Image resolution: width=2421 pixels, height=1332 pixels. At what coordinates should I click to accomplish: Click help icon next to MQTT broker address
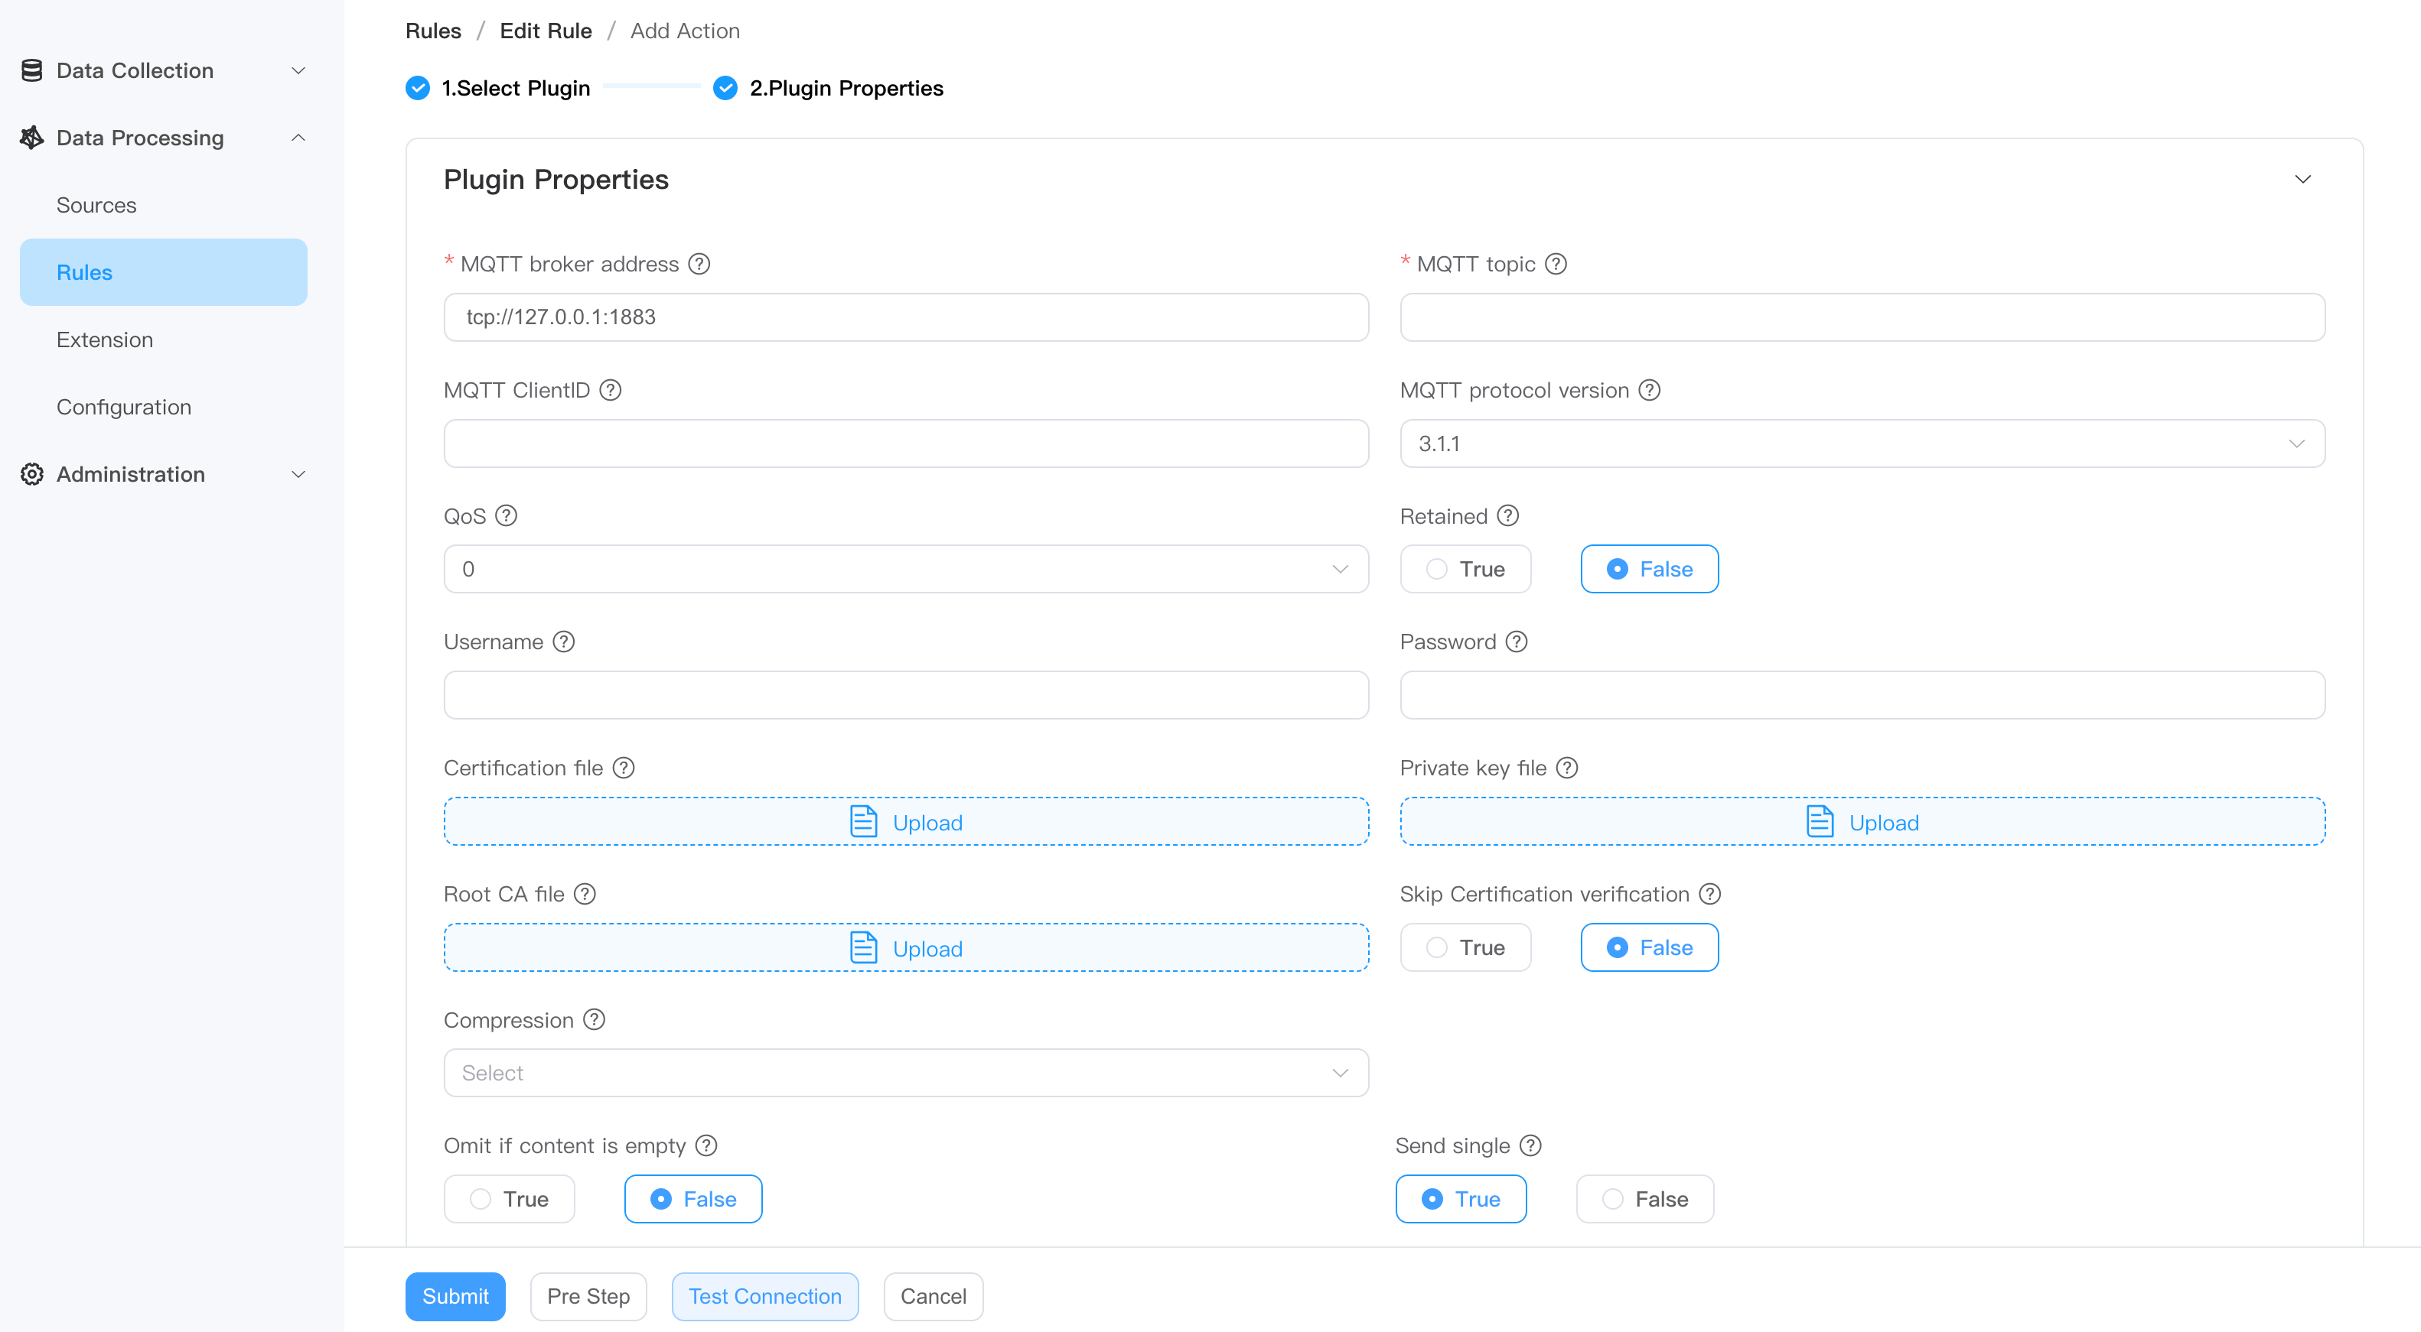699,264
